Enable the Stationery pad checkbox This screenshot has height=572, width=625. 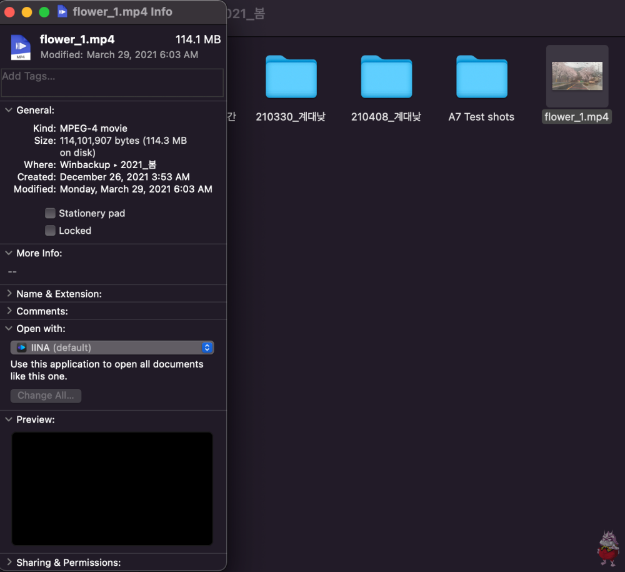(x=50, y=213)
